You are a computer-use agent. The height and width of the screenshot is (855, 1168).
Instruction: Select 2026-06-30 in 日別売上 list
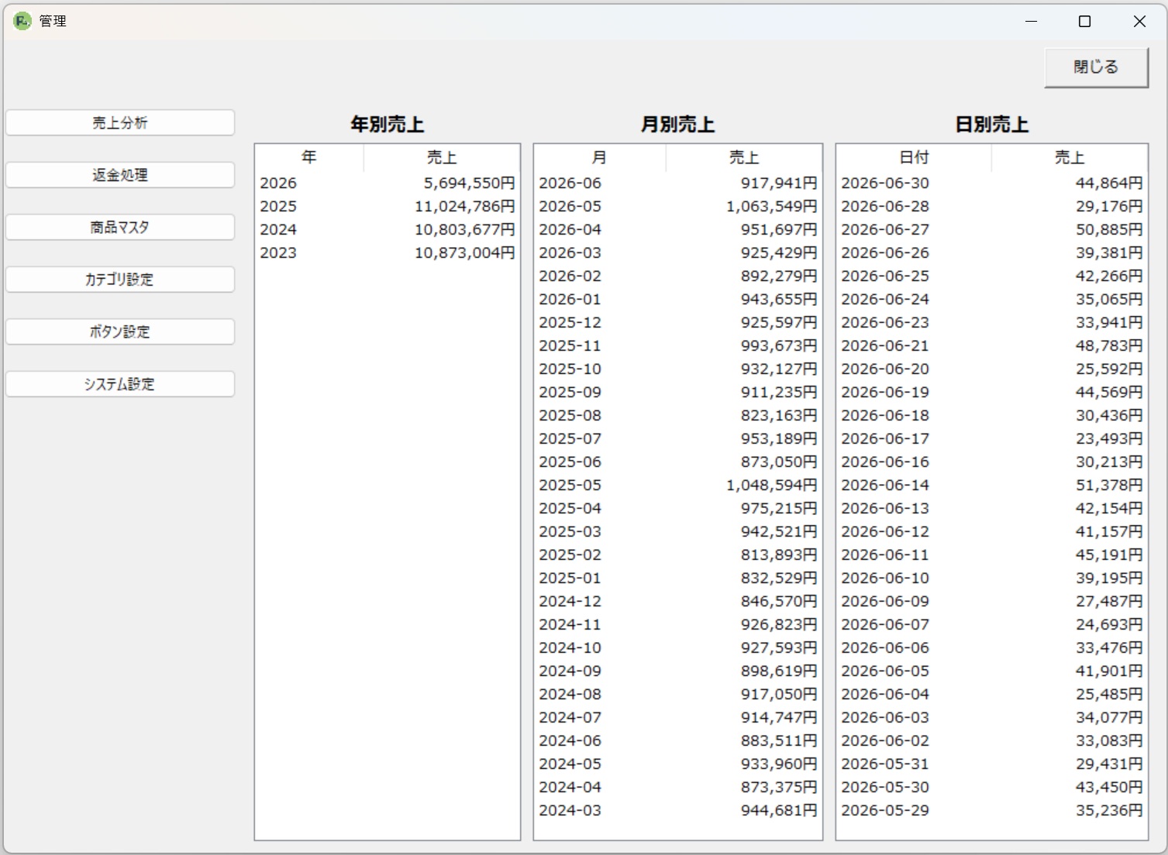coord(991,184)
